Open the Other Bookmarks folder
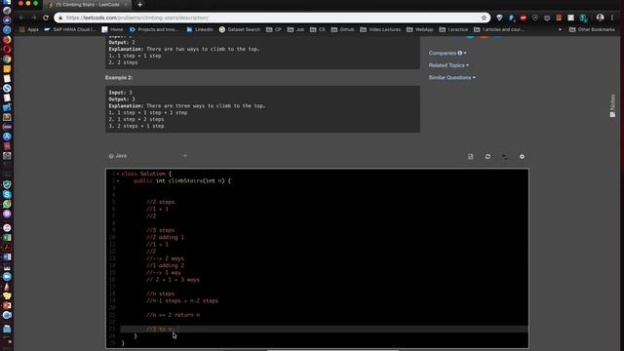The width and height of the screenshot is (624, 351). pos(592,29)
